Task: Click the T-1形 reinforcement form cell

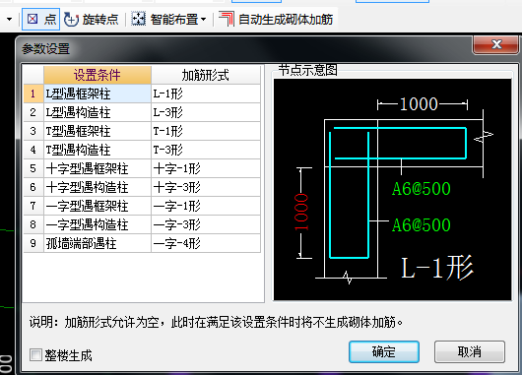Action: pos(206,131)
